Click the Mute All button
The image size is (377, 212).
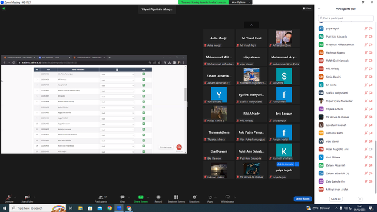336,199
